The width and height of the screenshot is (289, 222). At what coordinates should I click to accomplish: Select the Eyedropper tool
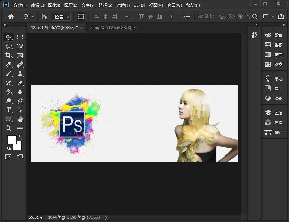click(8, 64)
